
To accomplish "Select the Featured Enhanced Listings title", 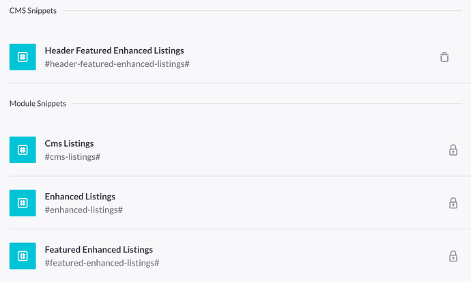I will [x=98, y=250].
